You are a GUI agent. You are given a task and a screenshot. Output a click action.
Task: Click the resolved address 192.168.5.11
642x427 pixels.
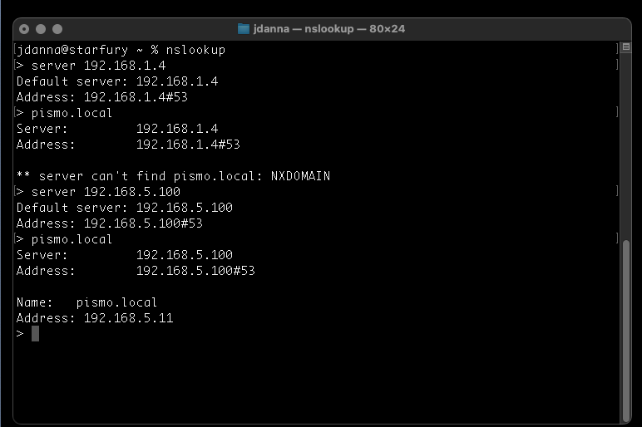pos(129,318)
